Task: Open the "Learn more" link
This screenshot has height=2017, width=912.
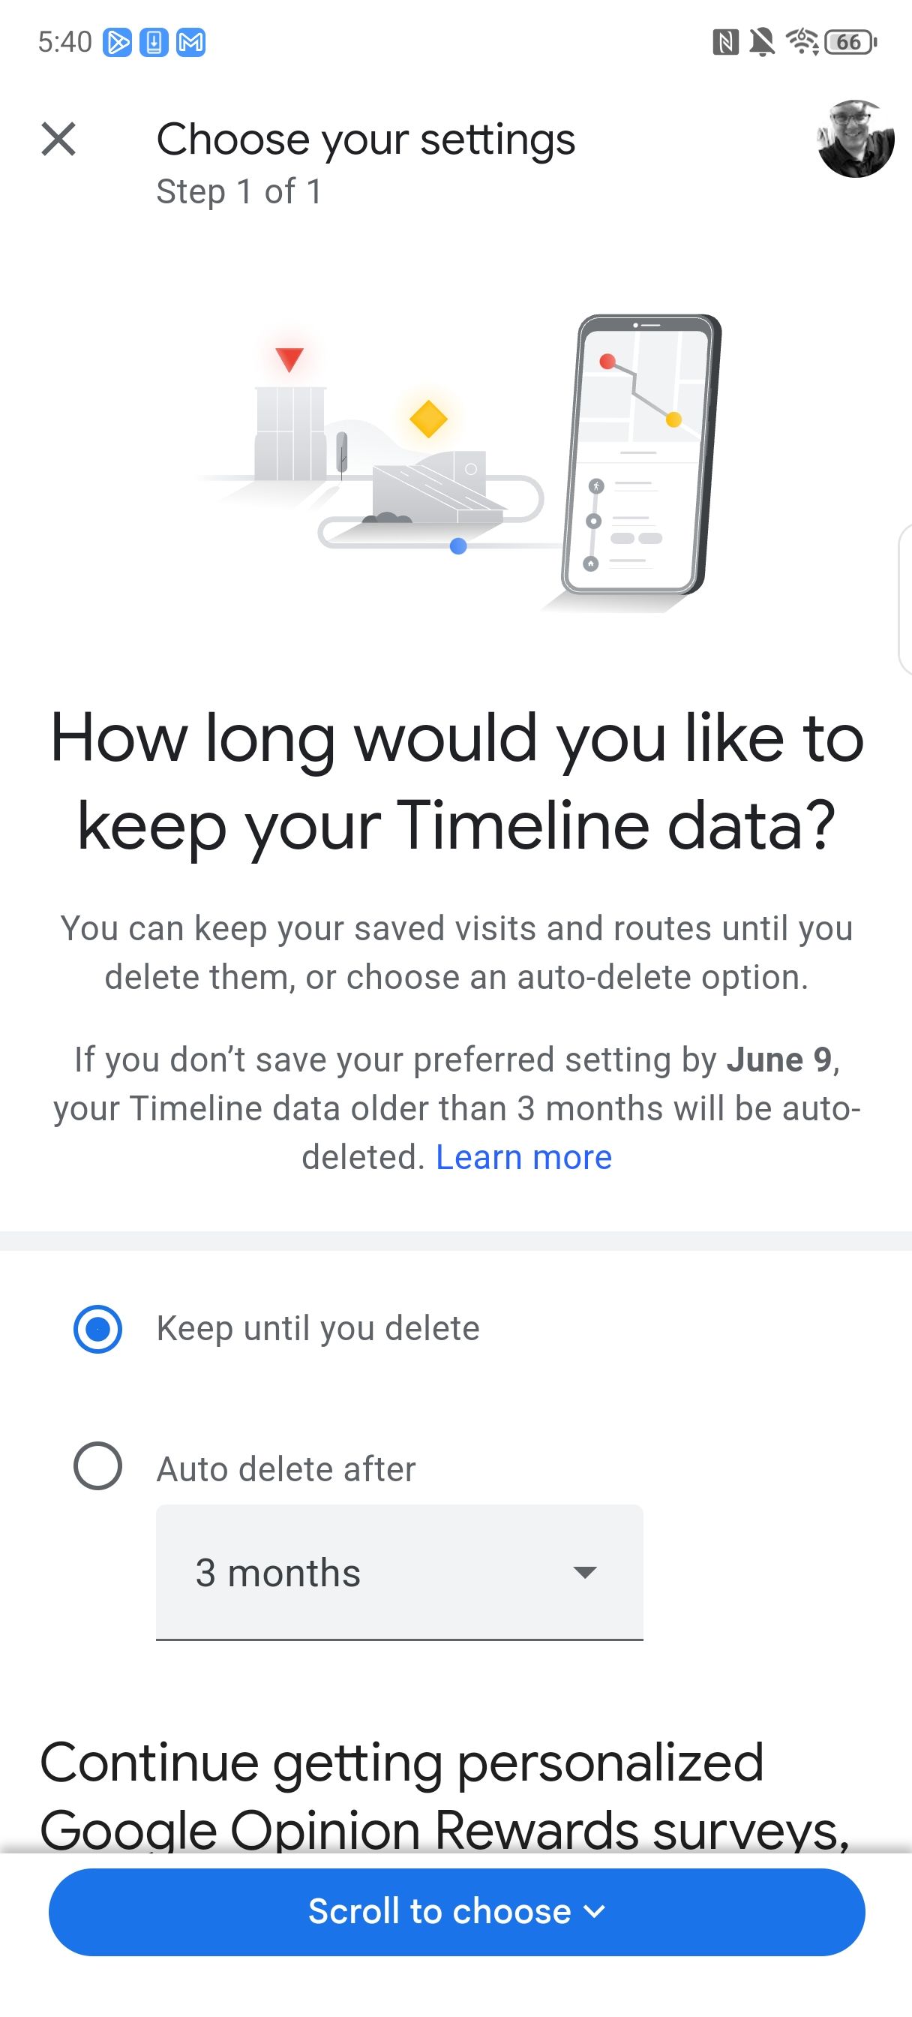Action: coord(523,1157)
